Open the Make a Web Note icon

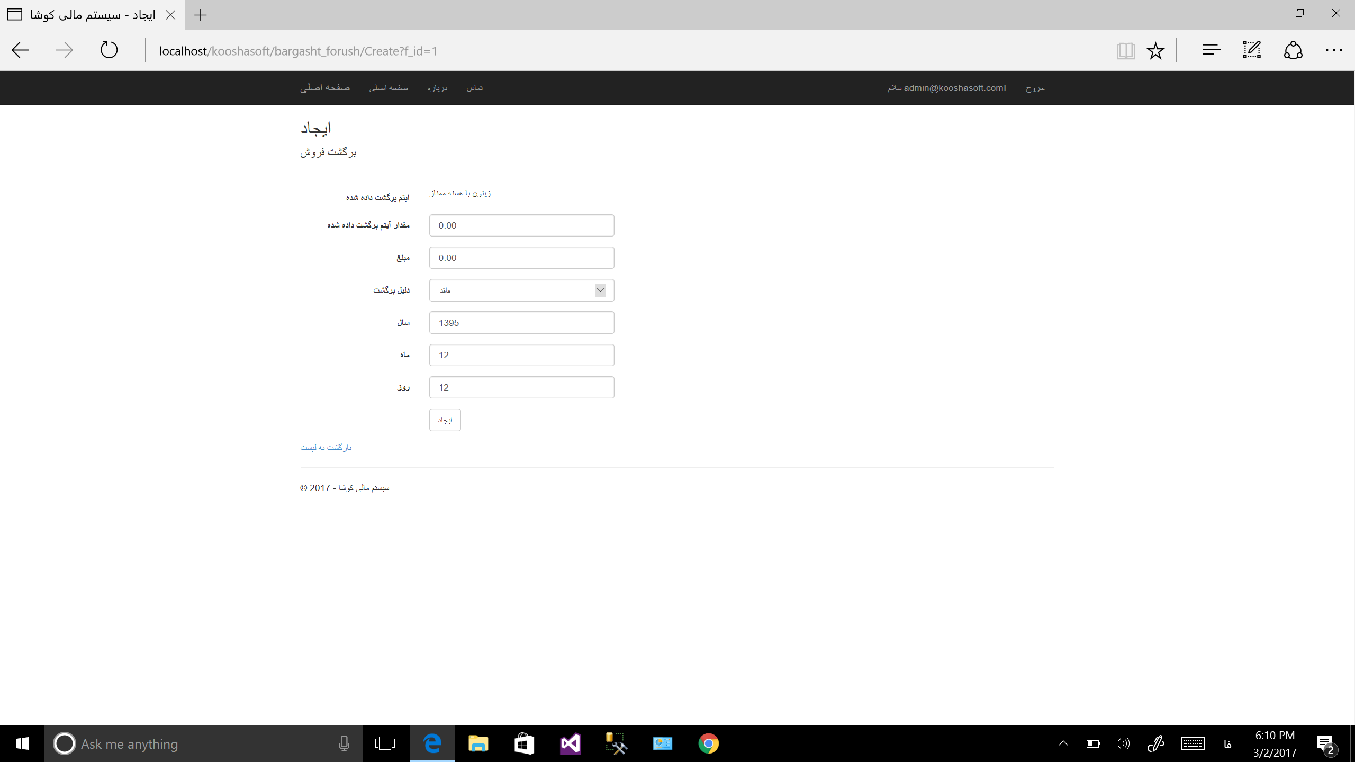point(1252,50)
